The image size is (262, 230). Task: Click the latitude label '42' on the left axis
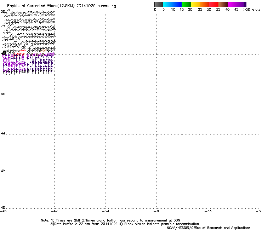click(x=3, y=171)
